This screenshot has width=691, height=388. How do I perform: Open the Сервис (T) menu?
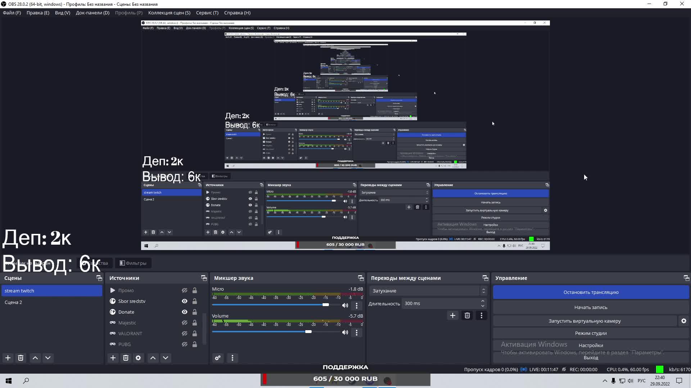[207, 13]
